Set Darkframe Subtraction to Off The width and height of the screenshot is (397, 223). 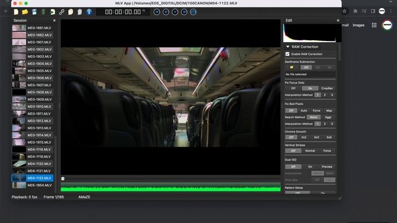tap(306, 68)
